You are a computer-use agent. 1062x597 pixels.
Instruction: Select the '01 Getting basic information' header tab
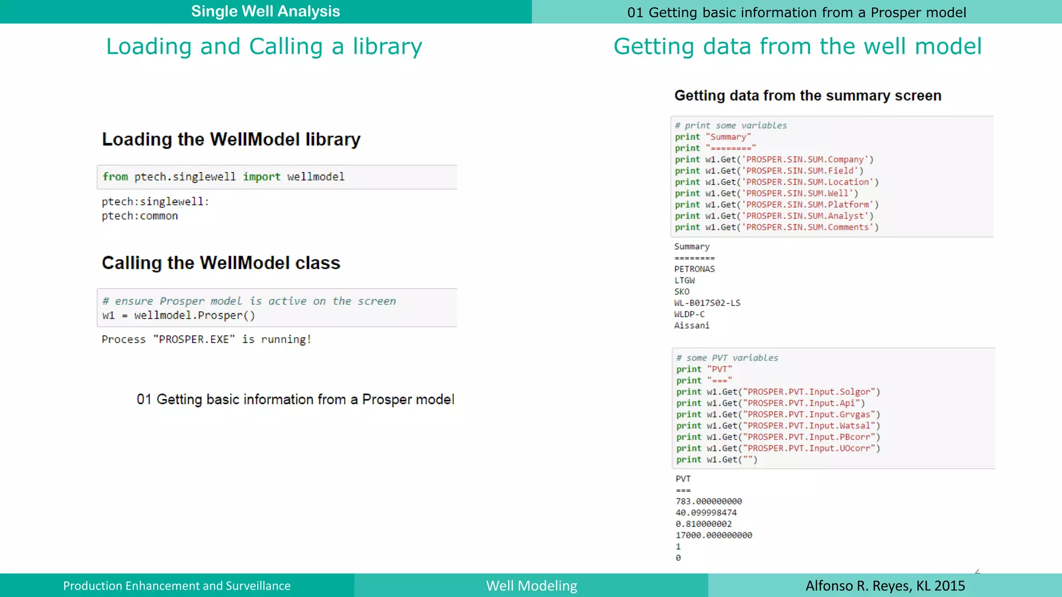(796, 12)
